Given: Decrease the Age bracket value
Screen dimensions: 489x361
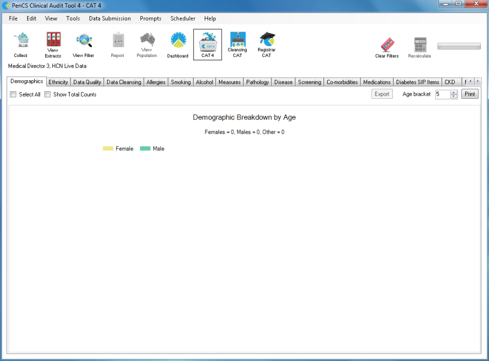Looking at the screenshot, I should tap(454, 96).
